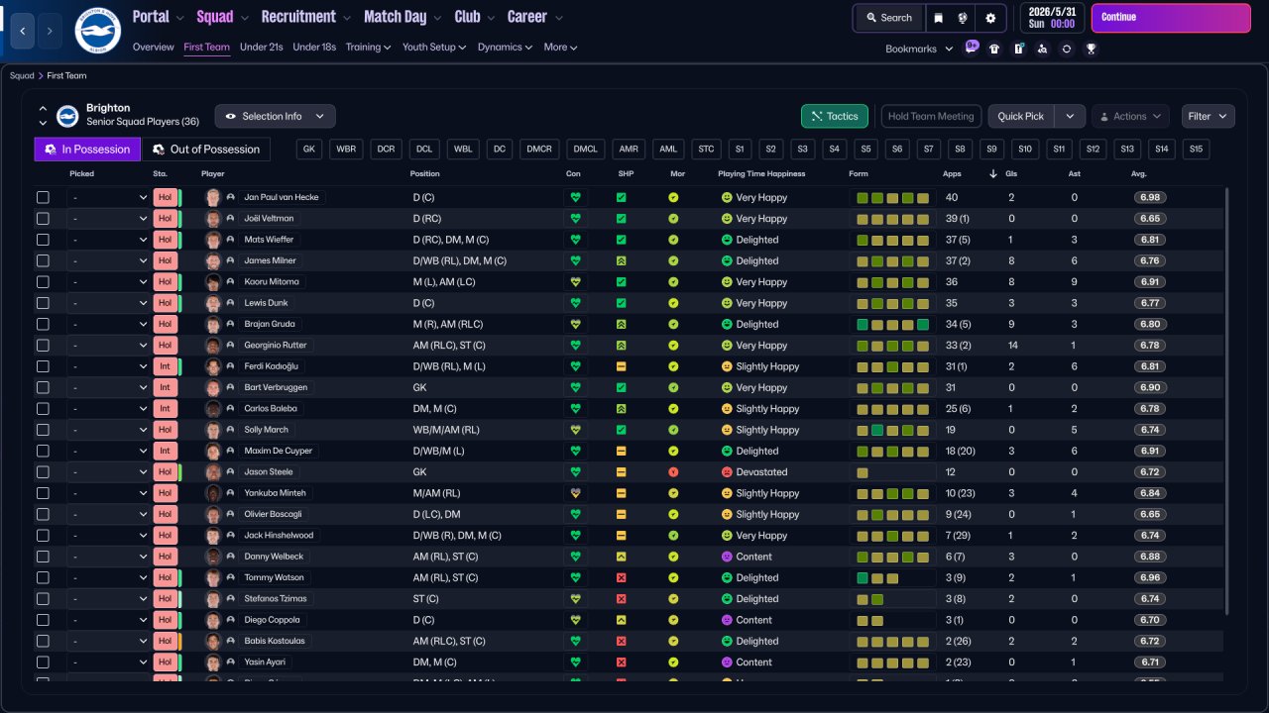Open the settings gear in top bar
The image size is (1269, 713).
tap(989, 18)
